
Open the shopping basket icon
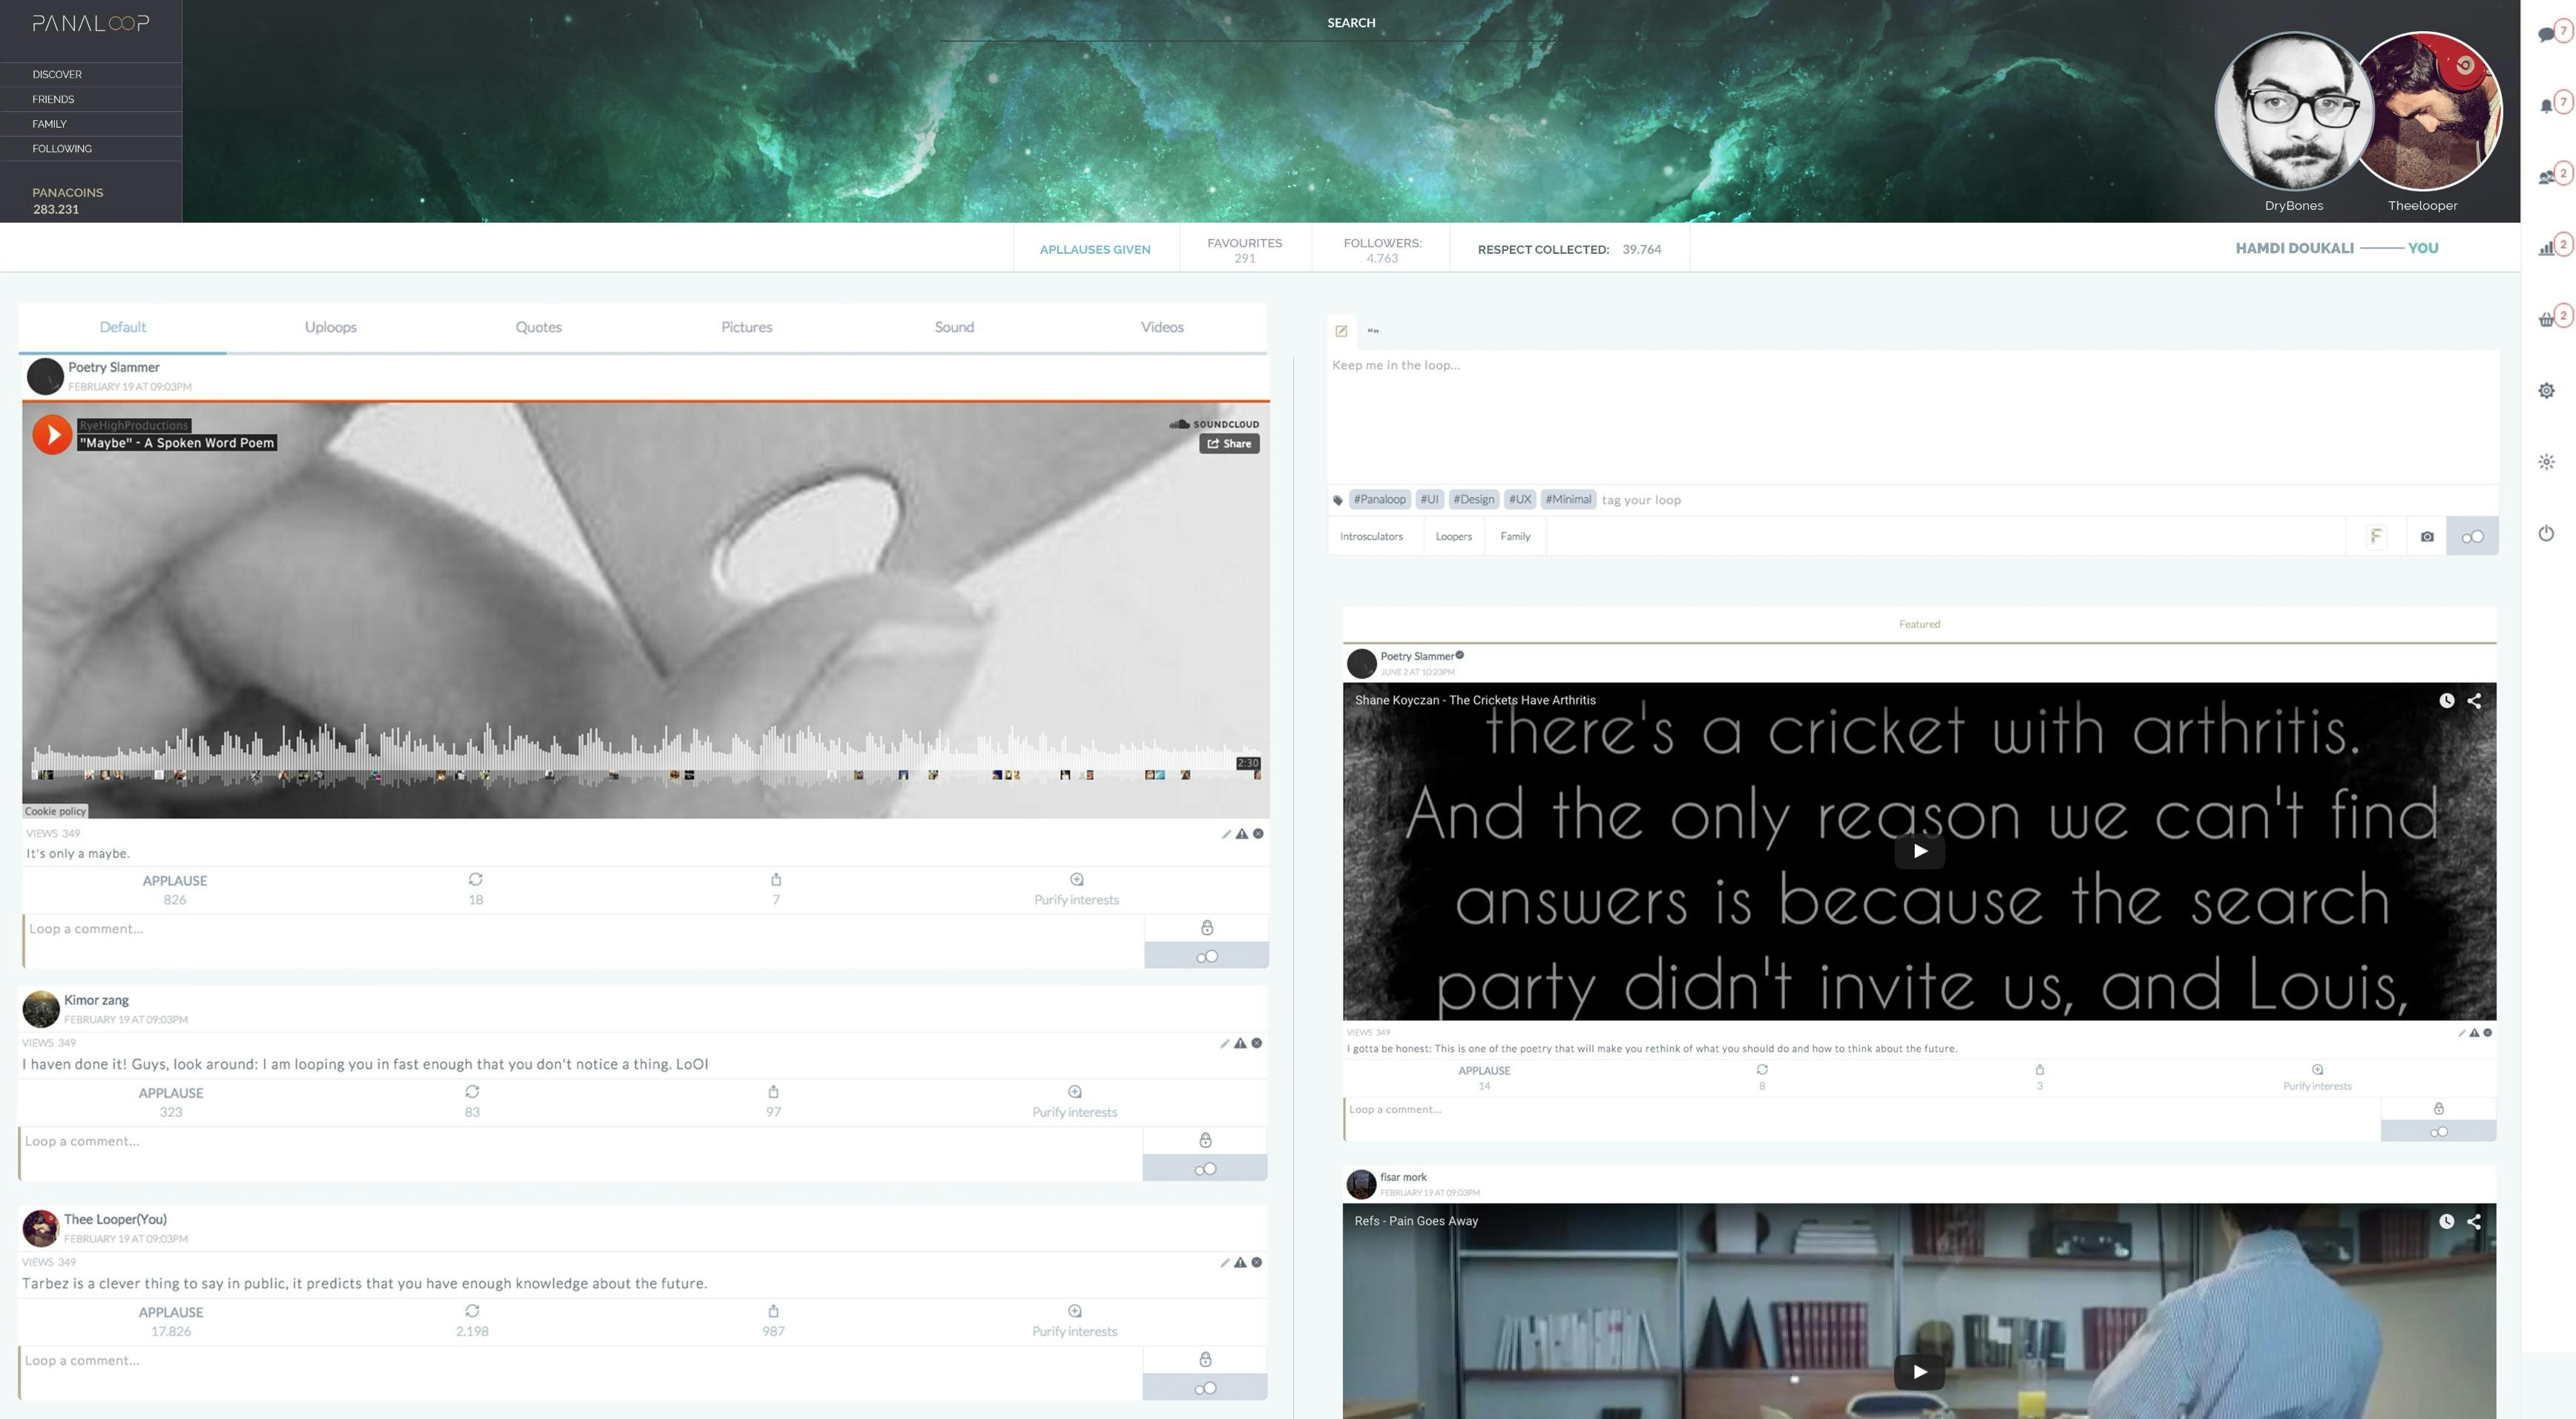pos(2546,320)
